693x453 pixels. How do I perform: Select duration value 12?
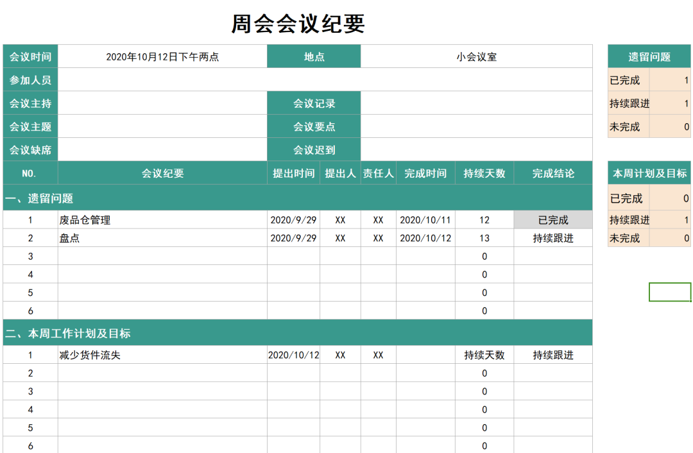tap(484, 220)
